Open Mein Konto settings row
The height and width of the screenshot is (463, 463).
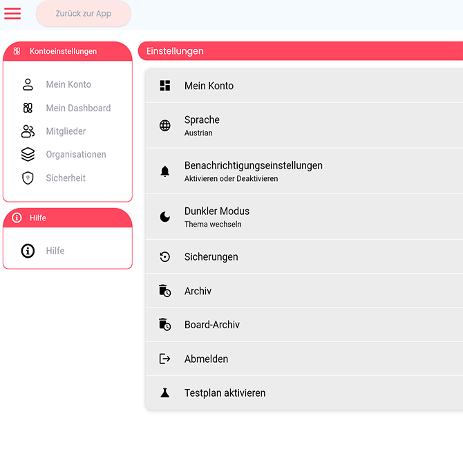[304, 86]
